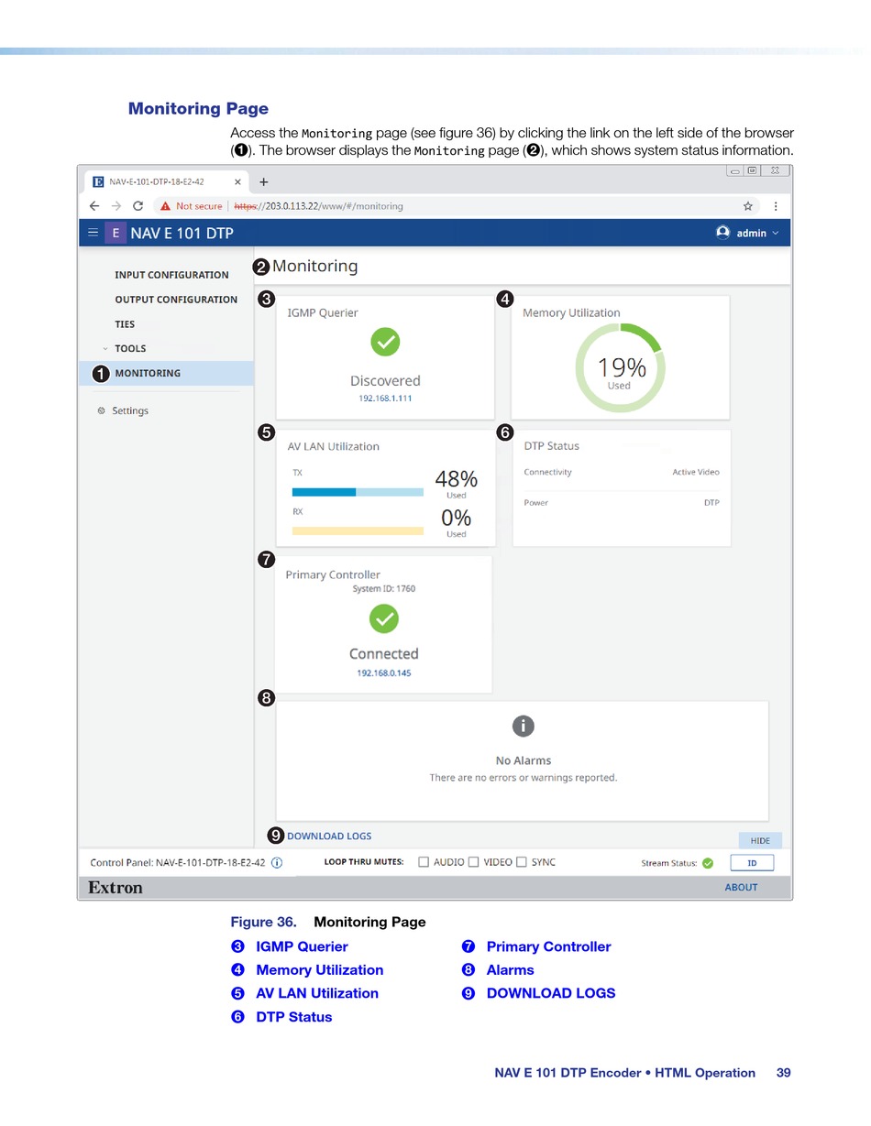The height and width of the screenshot is (1126, 871).
Task: Reload the monitoring page
Action: click(138, 206)
